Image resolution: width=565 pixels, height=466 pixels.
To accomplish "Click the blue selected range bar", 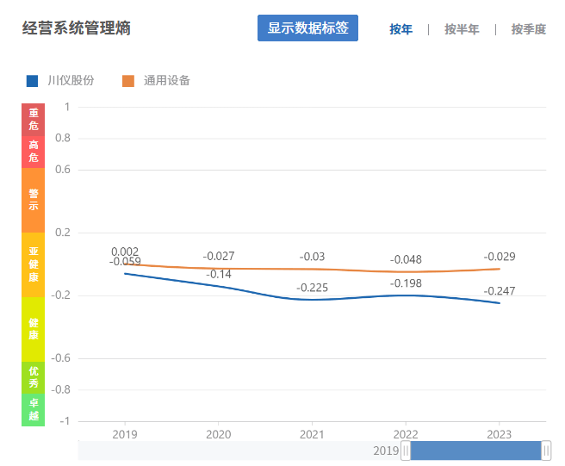I will tap(475, 450).
